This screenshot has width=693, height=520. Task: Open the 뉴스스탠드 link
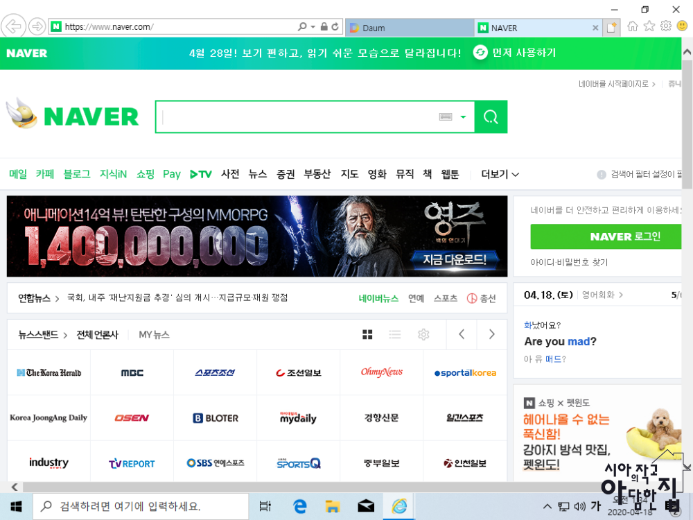pyautogui.click(x=42, y=335)
